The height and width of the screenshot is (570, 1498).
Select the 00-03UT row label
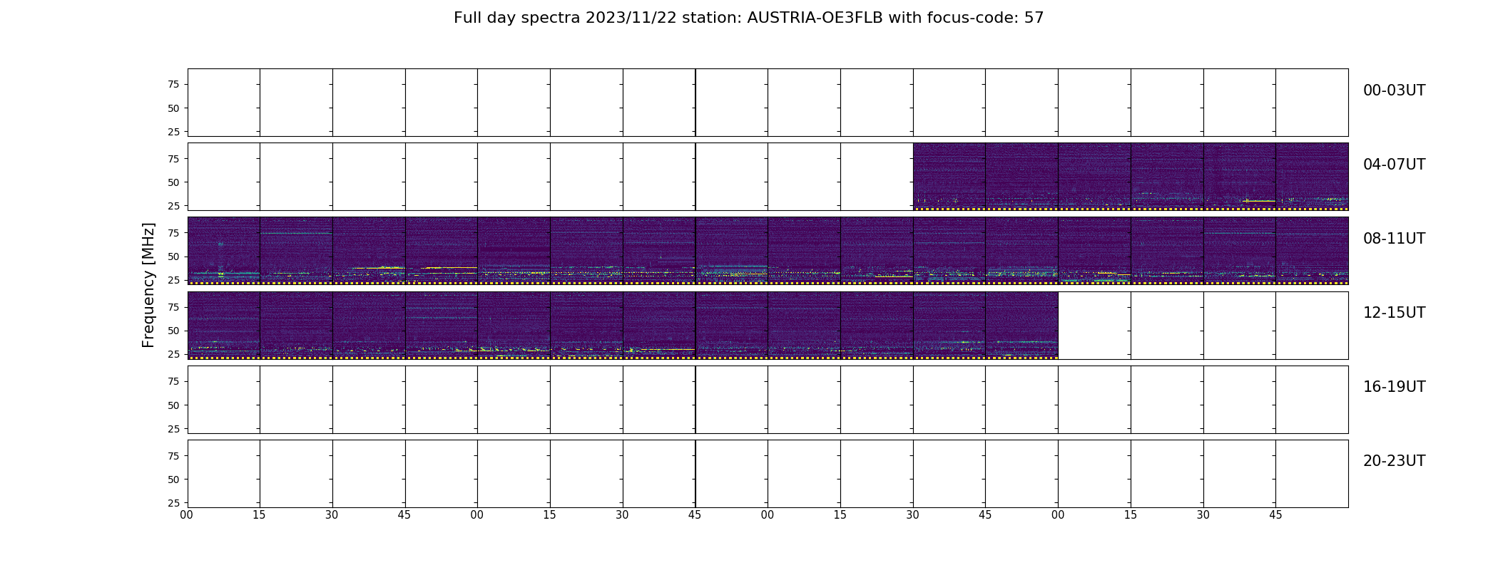(x=1394, y=90)
